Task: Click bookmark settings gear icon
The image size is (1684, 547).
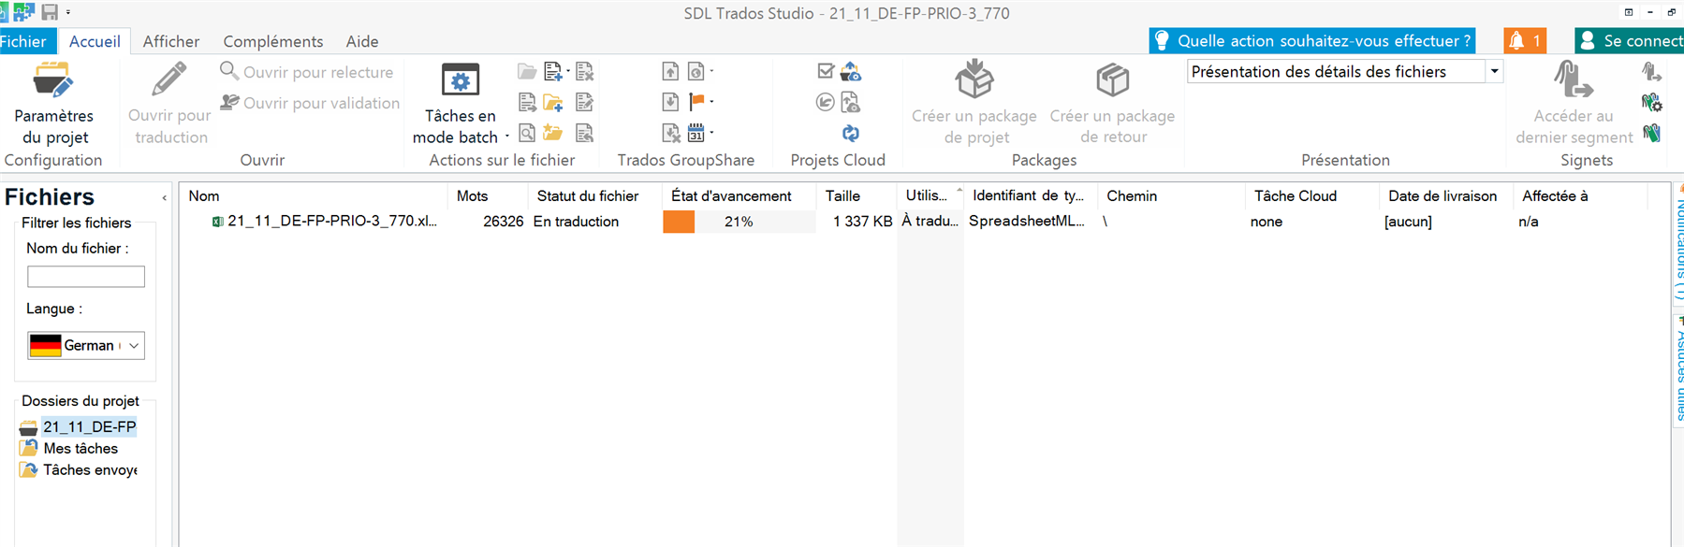Action: pyautogui.click(x=1652, y=102)
